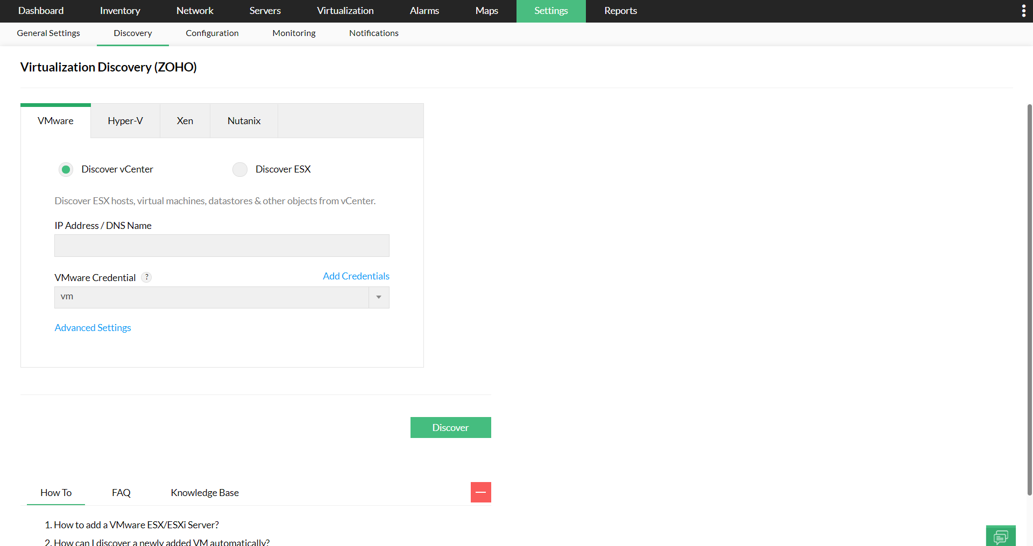Open the Inventory menu

tap(120, 11)
